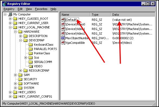This screenshot has width=159, height=107.
Task: Click the VgaCompatible string value icon
Action: pos(63,42)
